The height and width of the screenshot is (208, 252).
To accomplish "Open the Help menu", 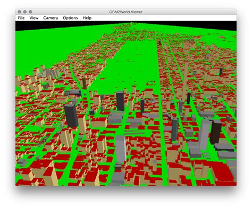I will point(87,18).
